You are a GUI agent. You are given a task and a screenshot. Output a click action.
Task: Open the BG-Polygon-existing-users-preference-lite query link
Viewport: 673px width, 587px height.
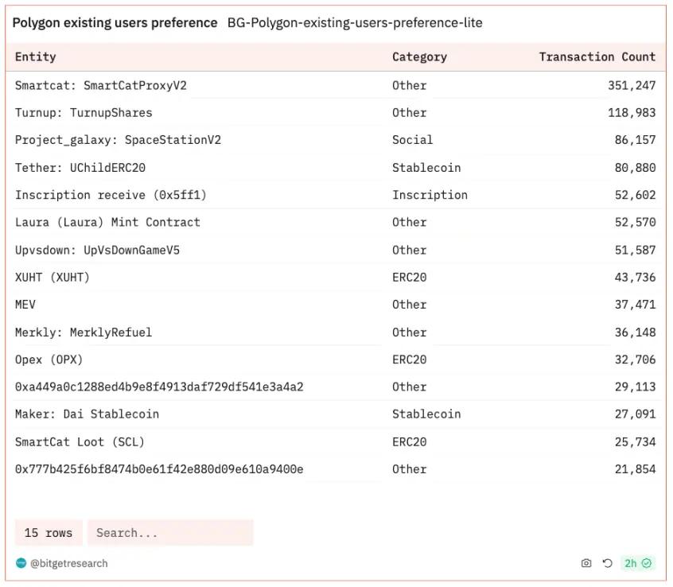tap(355, 23)
